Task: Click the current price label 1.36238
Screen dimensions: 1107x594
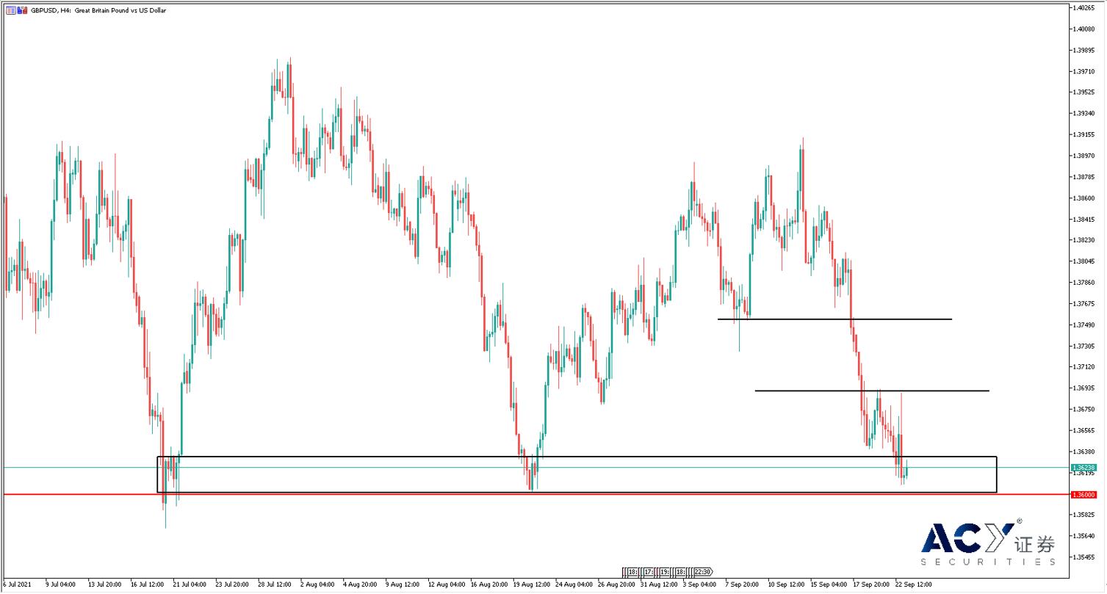Action: (x=1084, y=468)
